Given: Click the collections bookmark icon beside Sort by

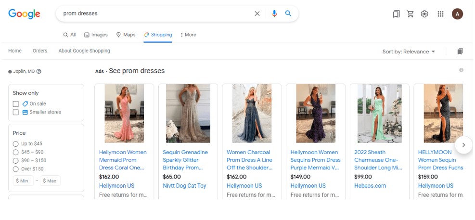Looking at the screenshot, I should (x=460, y=52).
